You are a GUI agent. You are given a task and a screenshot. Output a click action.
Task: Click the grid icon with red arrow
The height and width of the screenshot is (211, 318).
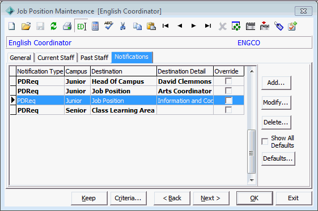[265, 26]
